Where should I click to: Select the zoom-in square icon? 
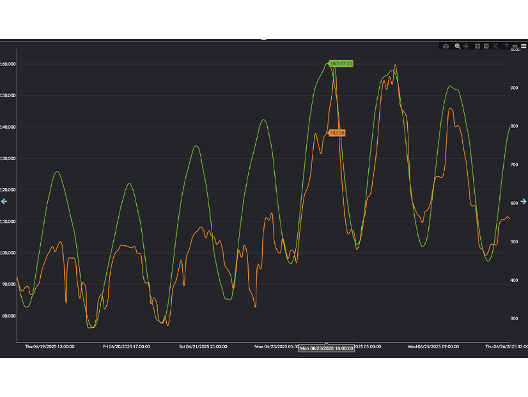pyautogui.click(x=478, y=46)
